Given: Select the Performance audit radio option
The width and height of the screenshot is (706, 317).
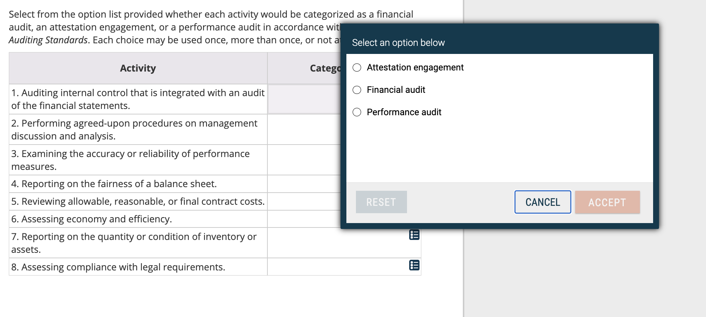Looking at the screenshot, I should (357, 112).
